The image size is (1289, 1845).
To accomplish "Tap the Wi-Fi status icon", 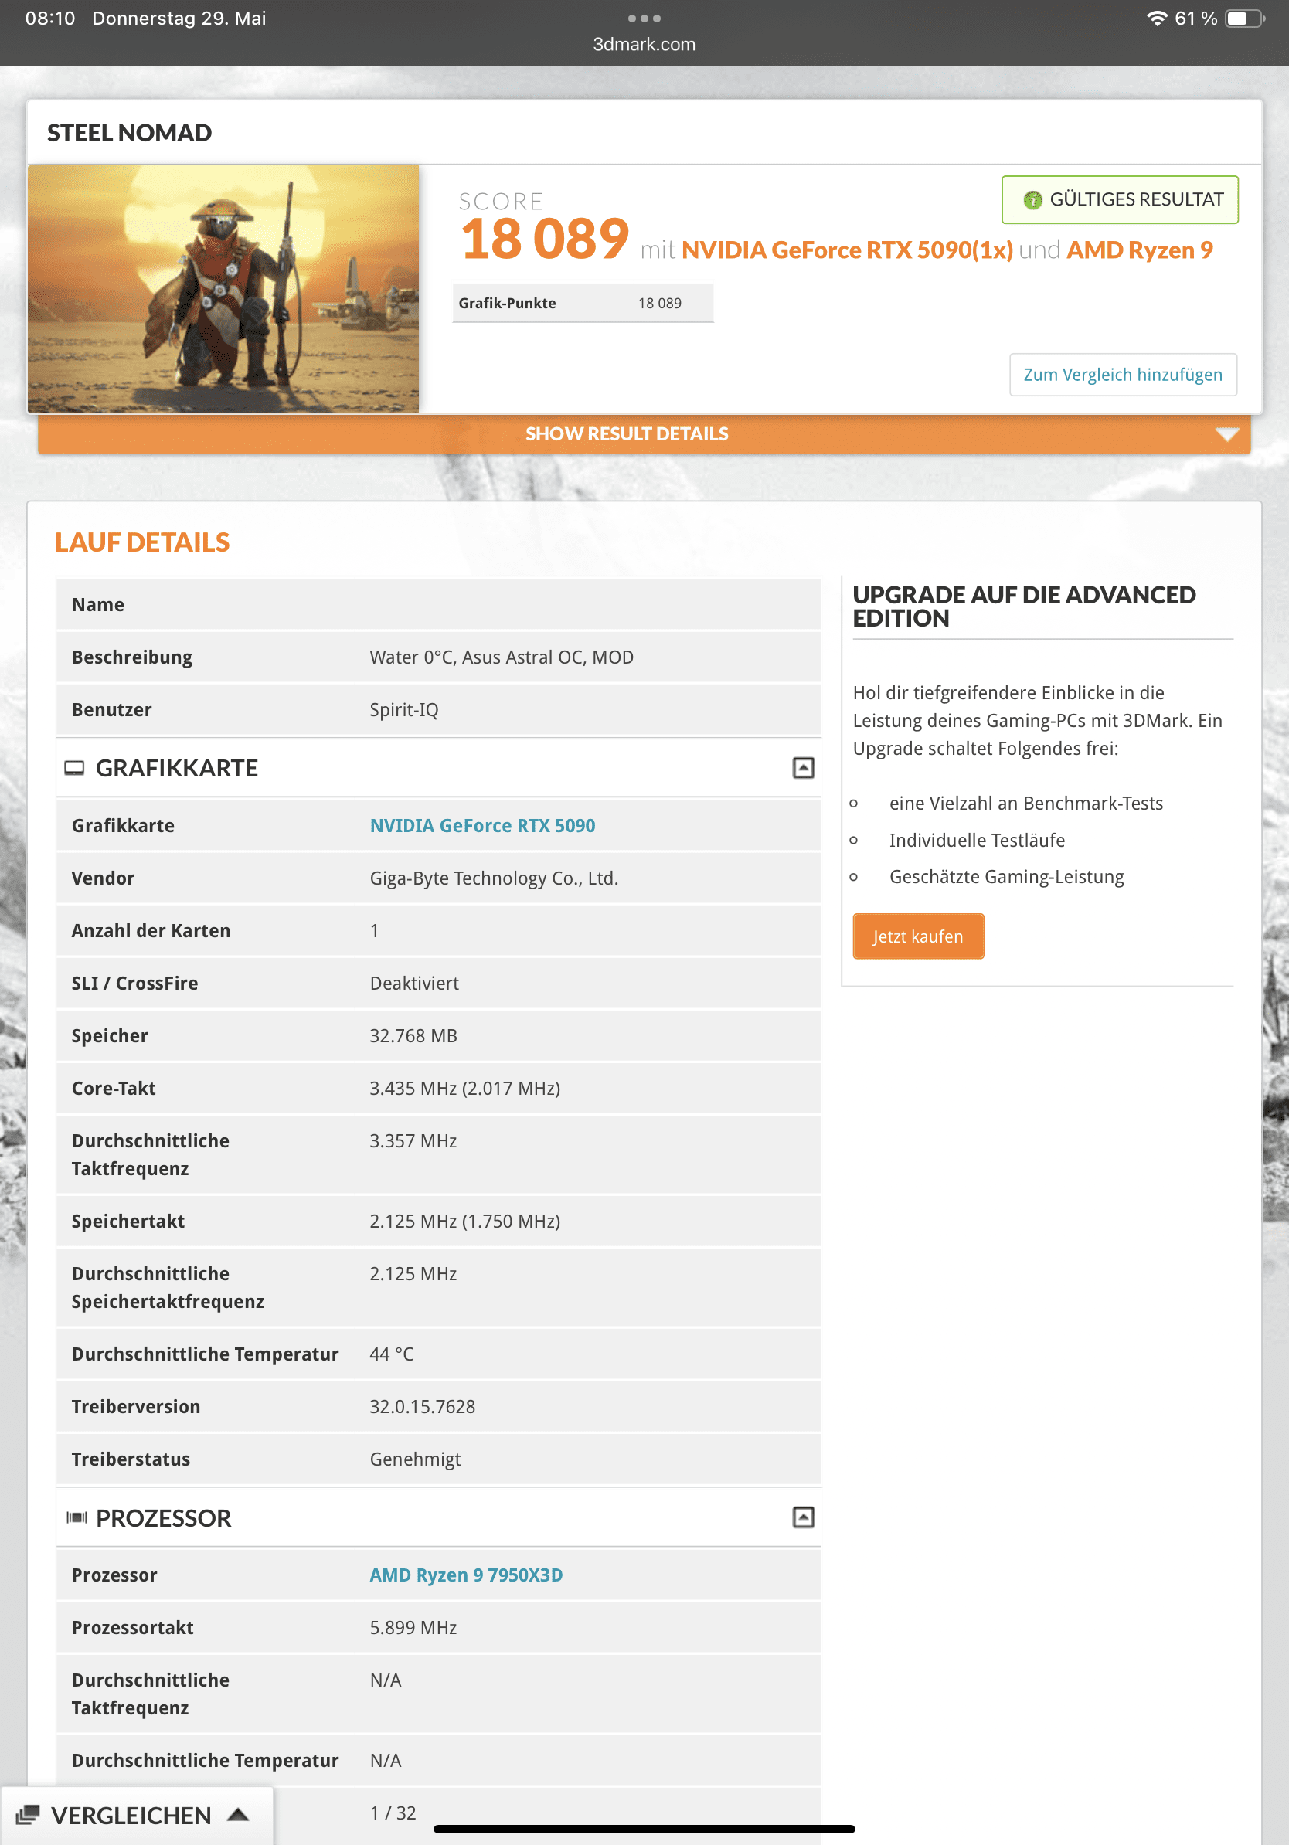I will (x=1157, y=18).
